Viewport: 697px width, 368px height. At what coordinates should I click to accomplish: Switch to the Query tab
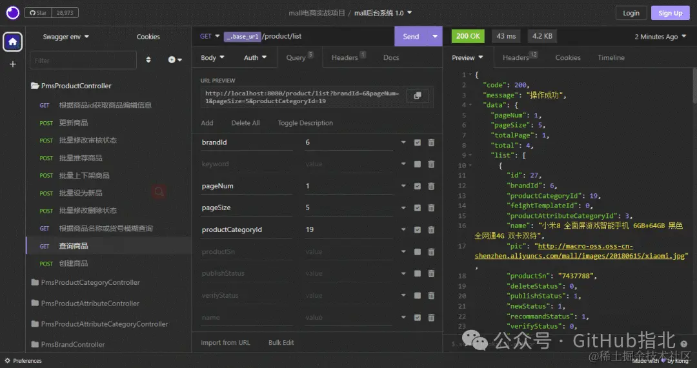point(299,58)
